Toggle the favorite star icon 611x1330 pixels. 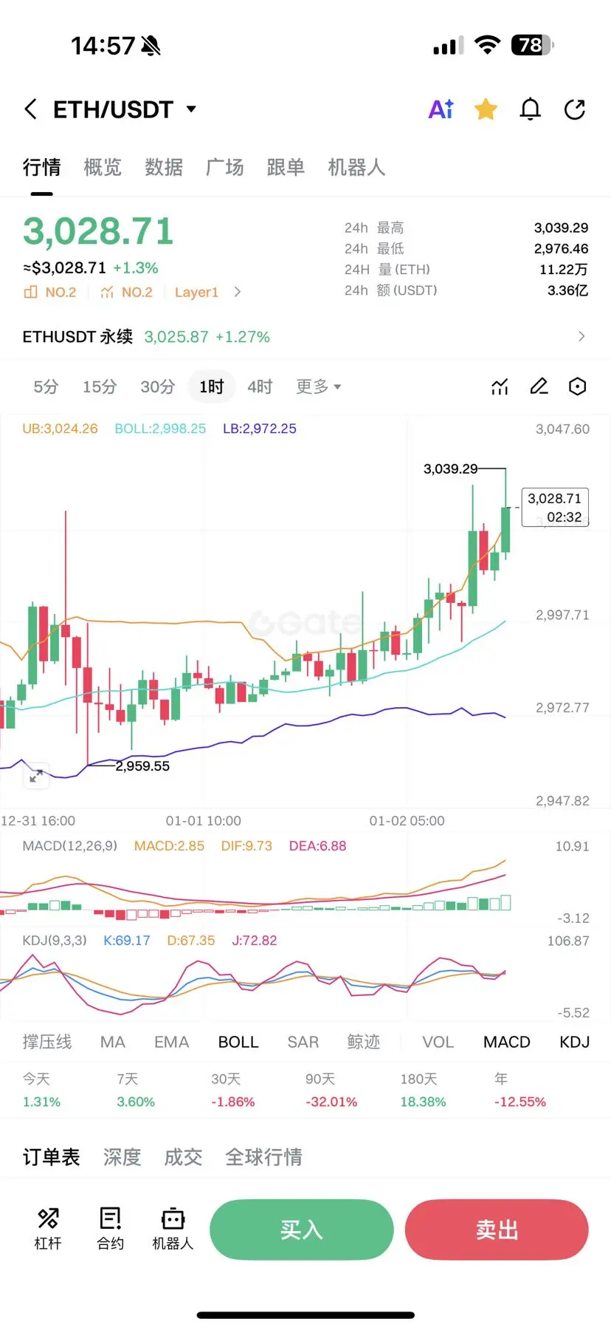[486, 109]
